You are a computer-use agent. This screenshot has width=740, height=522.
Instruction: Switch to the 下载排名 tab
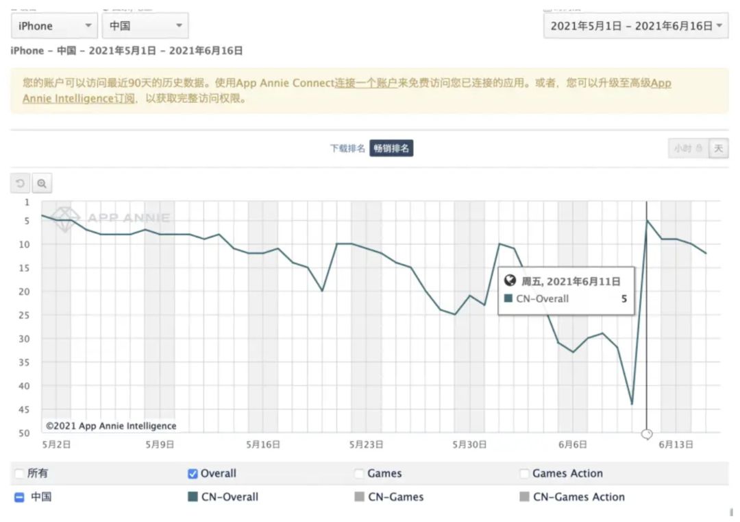click(347, 148)
